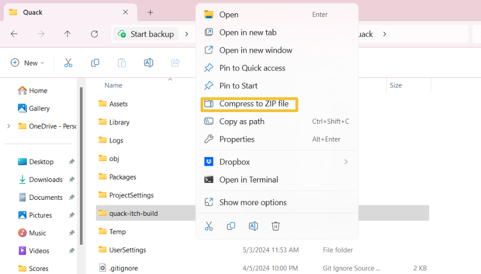Click the Refresh icon in navigation bar
This screenshot has height=274, width=481.
[x=94, y=34]
